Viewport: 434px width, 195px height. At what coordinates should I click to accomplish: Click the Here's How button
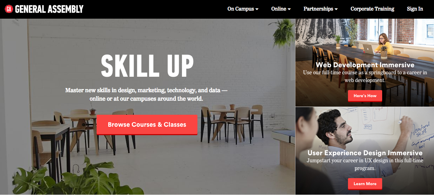(x=365, y=96)
